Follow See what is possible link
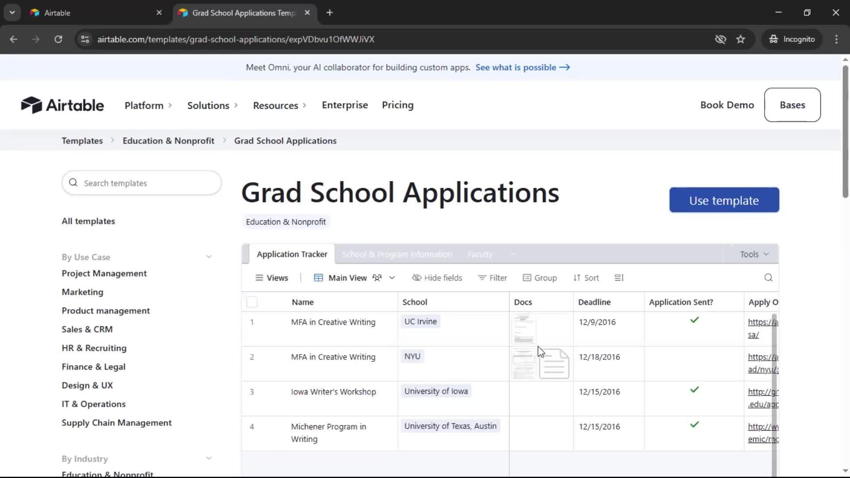The image size is (850, 478). point(523,67)
